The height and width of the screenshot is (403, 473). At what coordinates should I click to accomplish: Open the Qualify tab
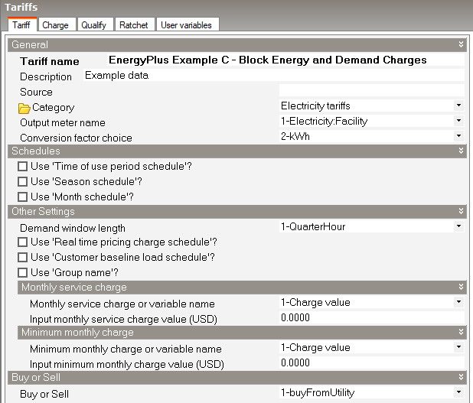click(94, 25)
